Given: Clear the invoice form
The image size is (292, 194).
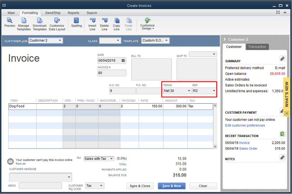Looking at the screenshot, I should [x=203, y=186].
